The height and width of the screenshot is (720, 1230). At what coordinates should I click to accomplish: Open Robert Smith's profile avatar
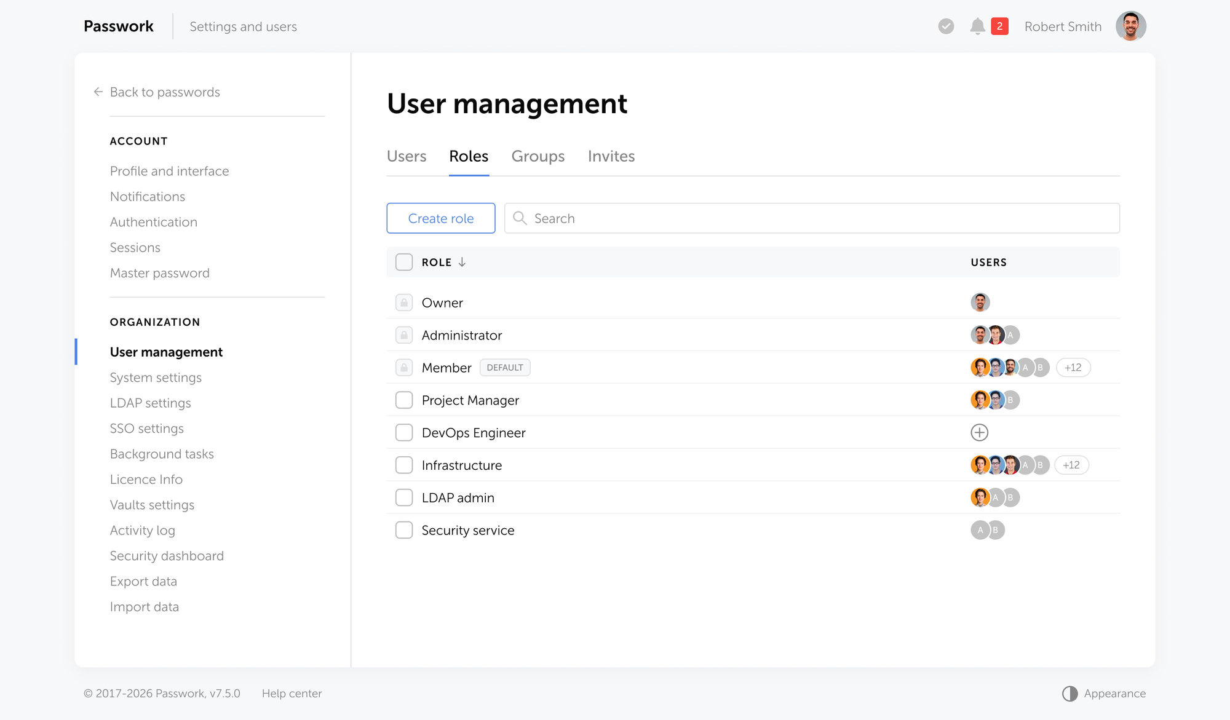pos(1130,26)
